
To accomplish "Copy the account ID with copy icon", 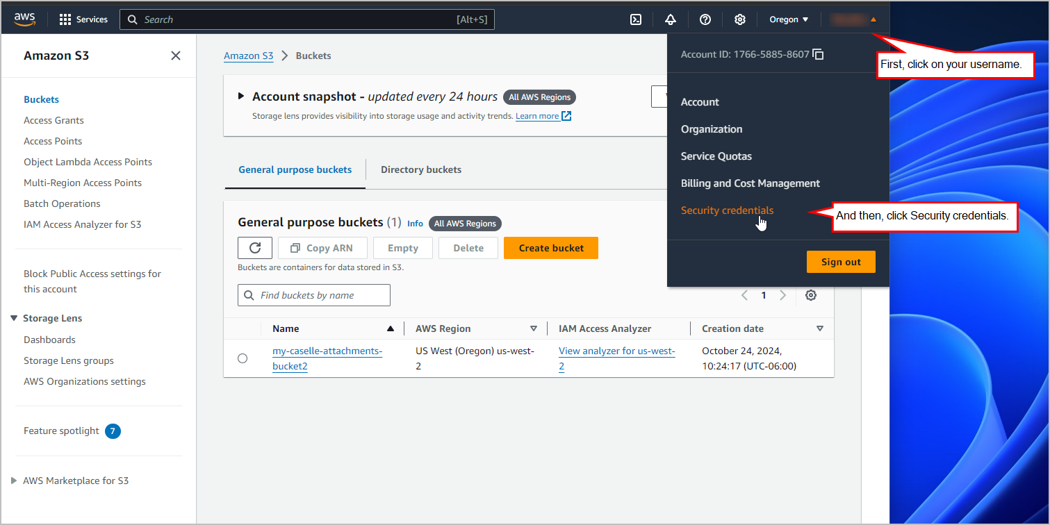I will tap(819, 54).
